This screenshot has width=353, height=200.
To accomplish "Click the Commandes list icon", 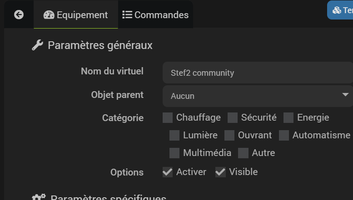I will [127, 15].
